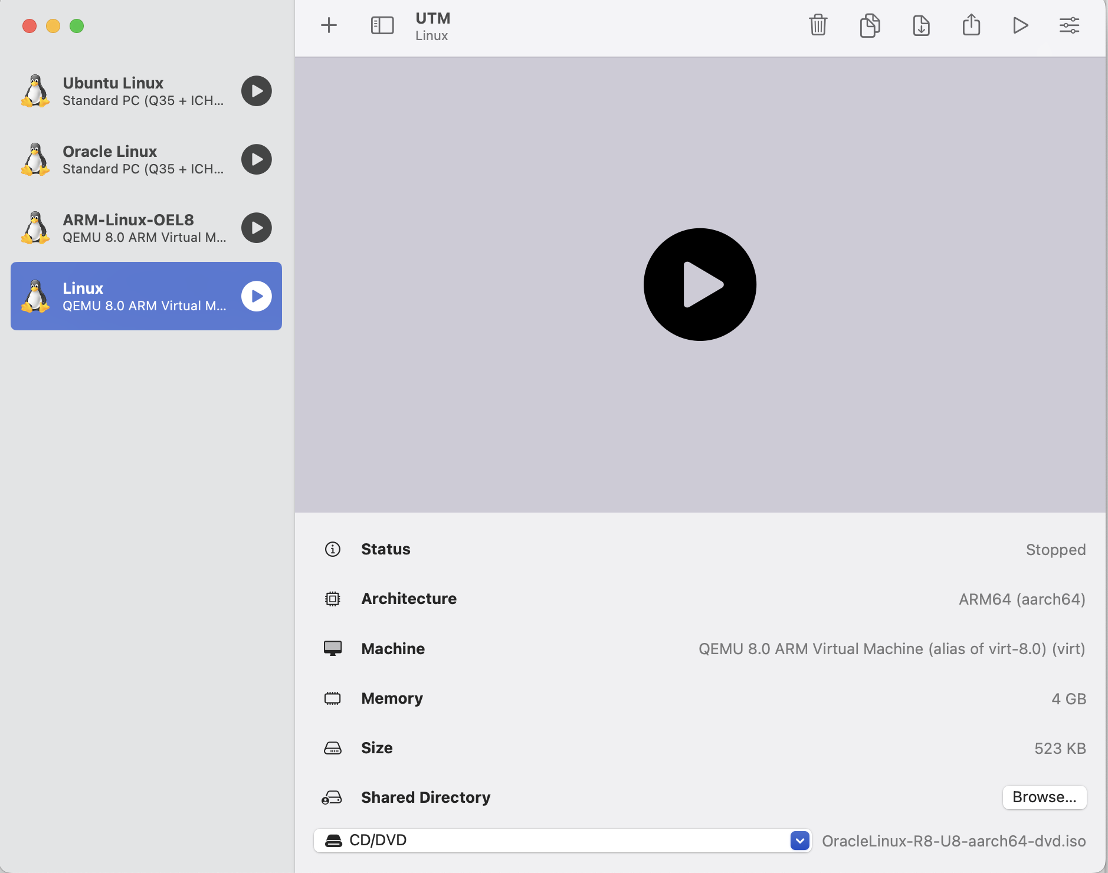Click the plus icon to add VM

pyautogui.click(x=329, y=25)
